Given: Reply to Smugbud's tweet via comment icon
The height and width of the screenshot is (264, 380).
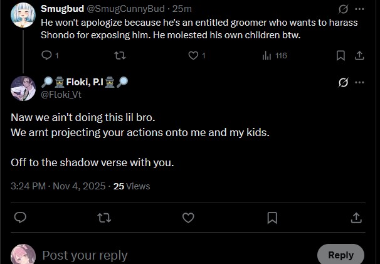Looking at the screenshot, I should point(46,56).
